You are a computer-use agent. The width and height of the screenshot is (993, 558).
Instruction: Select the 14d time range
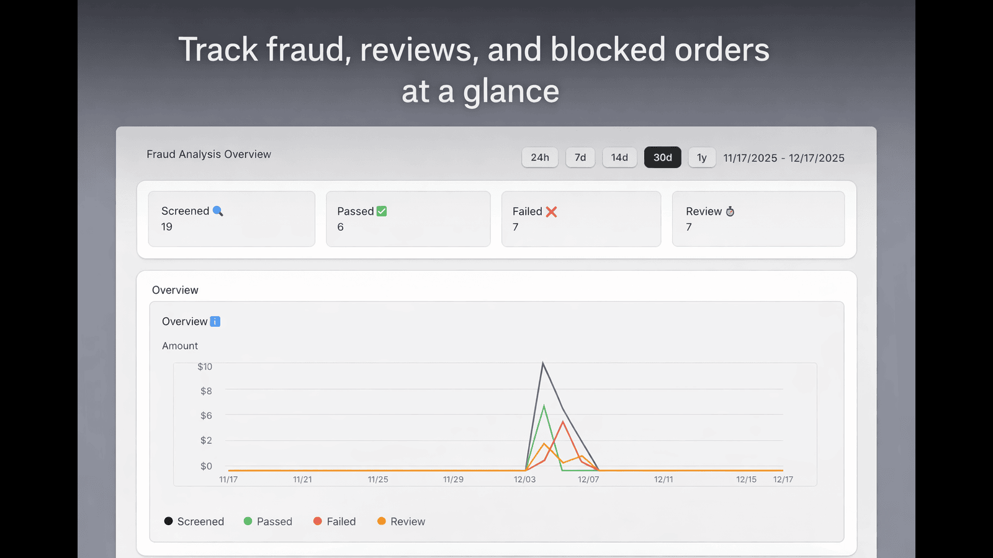pos(619,157)
